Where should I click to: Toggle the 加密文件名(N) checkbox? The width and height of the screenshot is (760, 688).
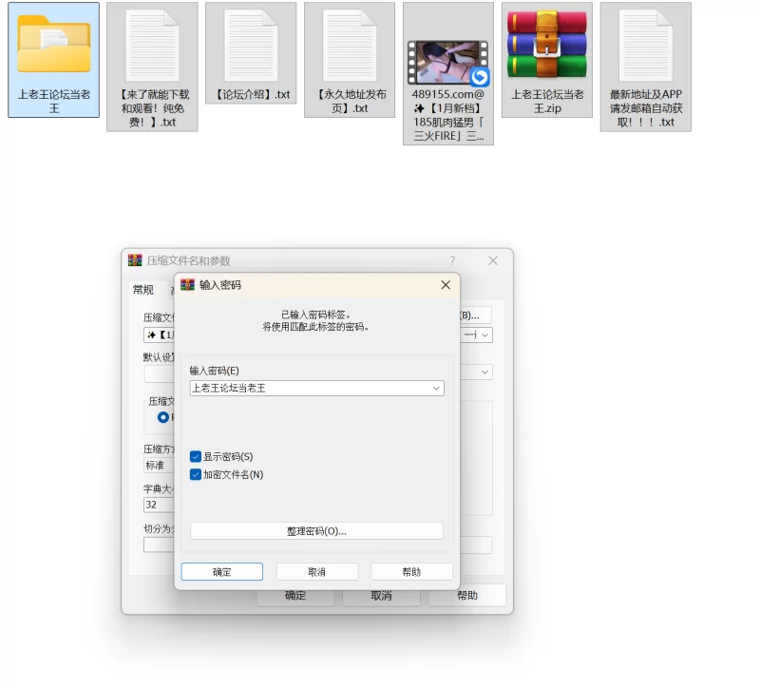pos(196,475)
